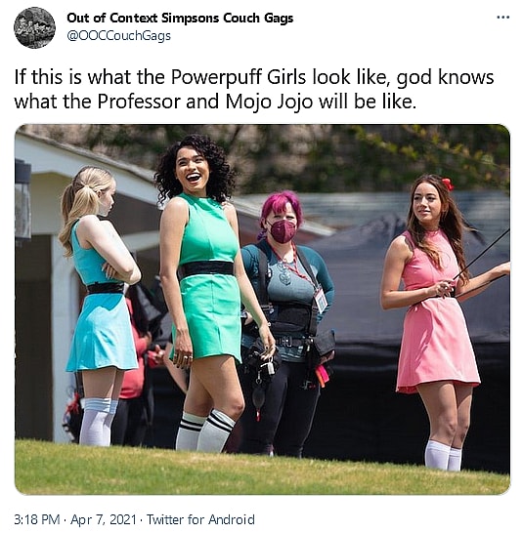Viewport: 523px width, 533px height.
Task: Select the words Mojo Jojo in tweet
Action: coord(269,102)
